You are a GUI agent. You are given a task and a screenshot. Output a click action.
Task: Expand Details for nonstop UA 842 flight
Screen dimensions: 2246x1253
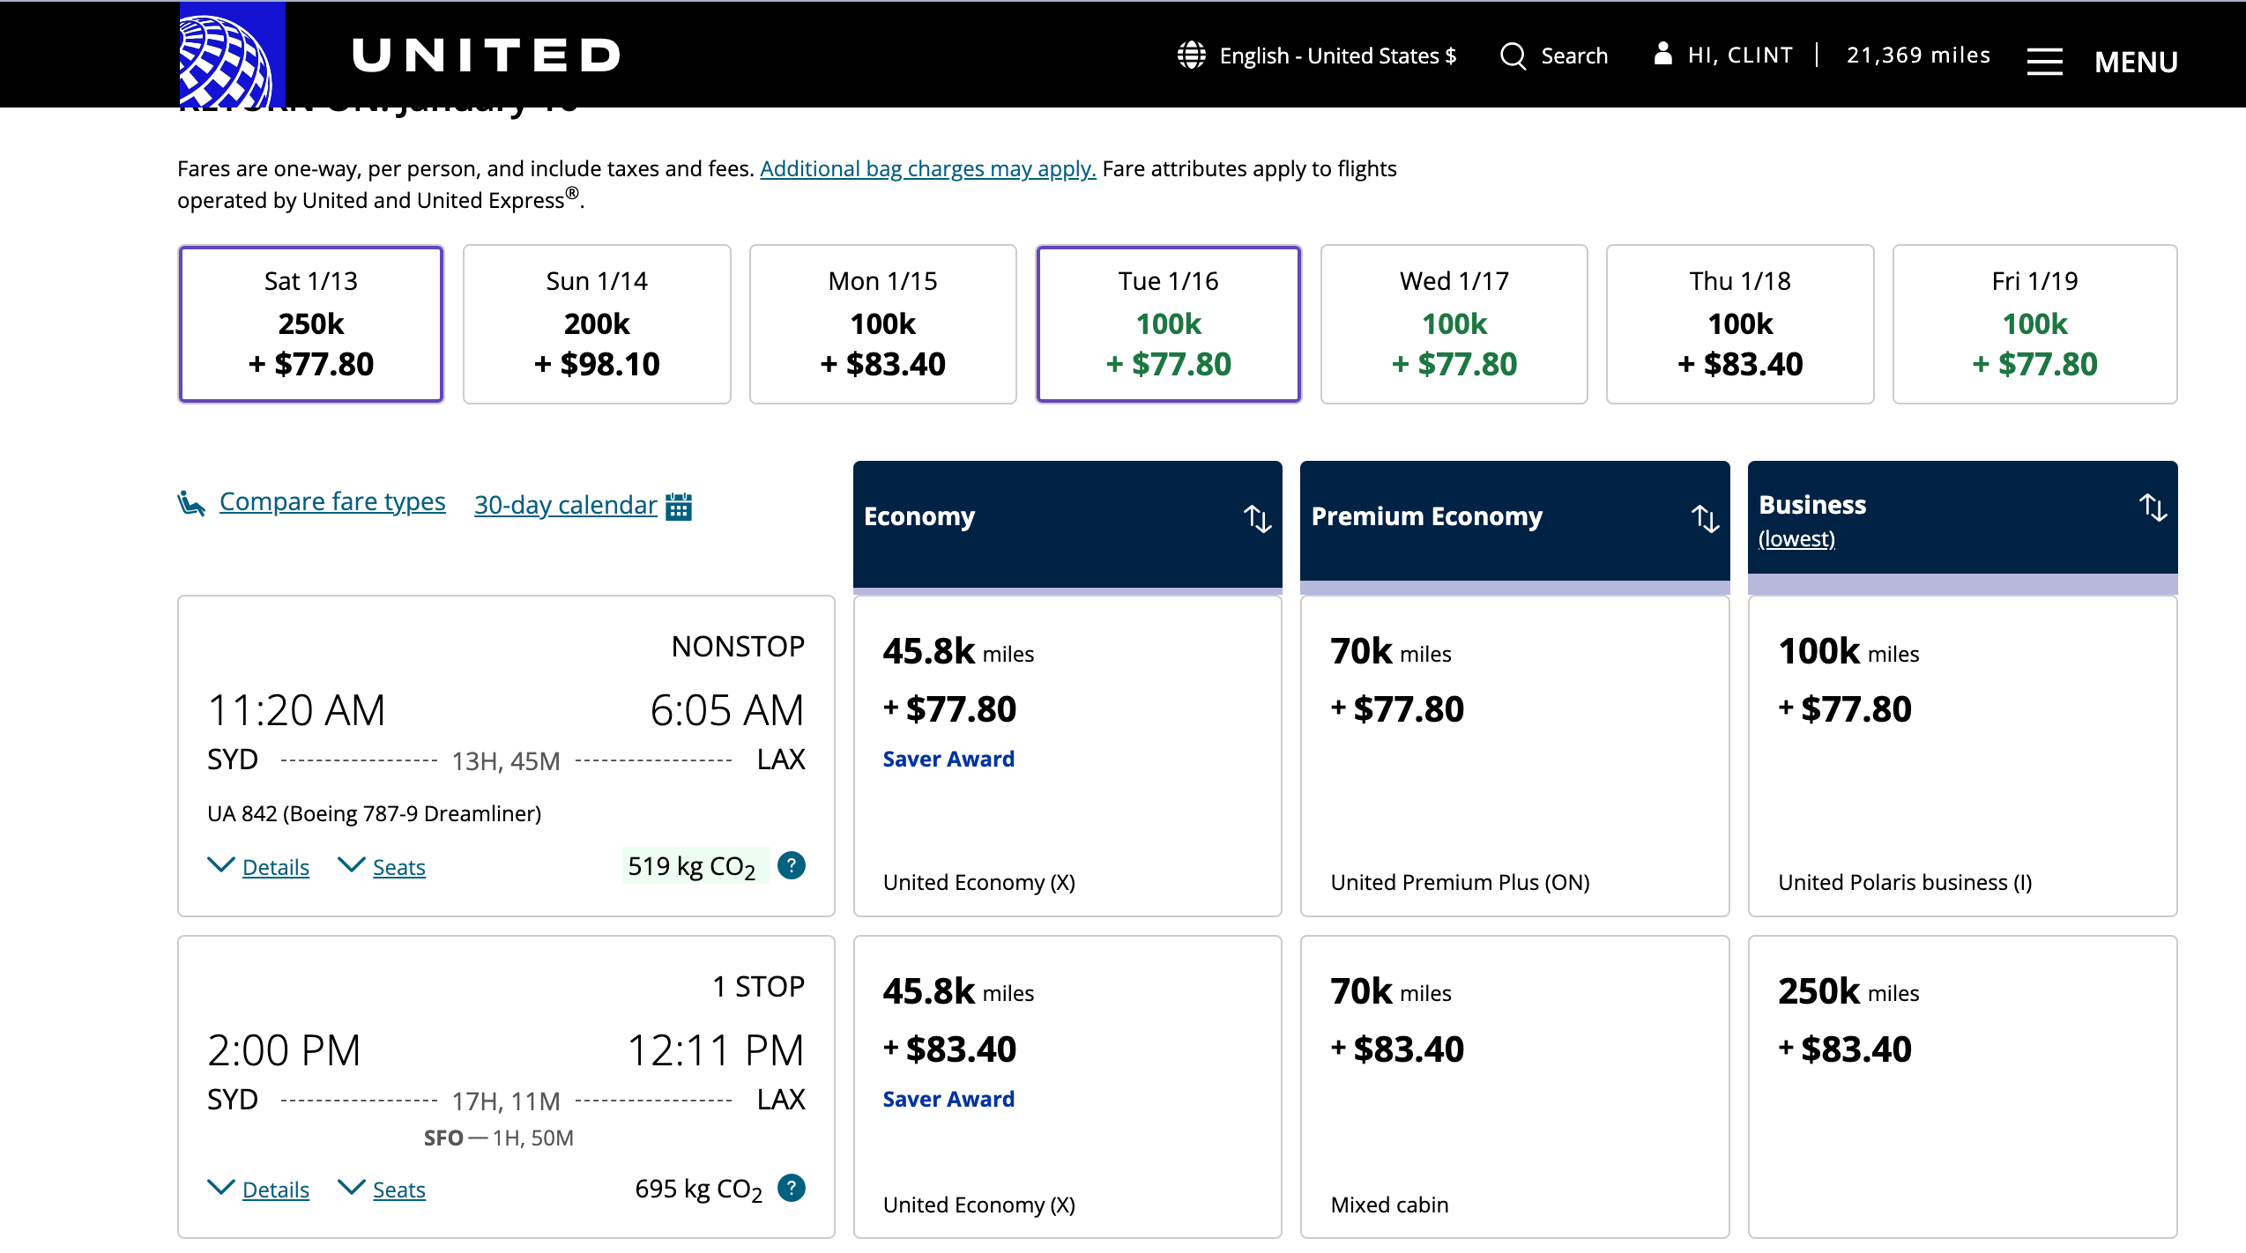[x=275, y=867]
